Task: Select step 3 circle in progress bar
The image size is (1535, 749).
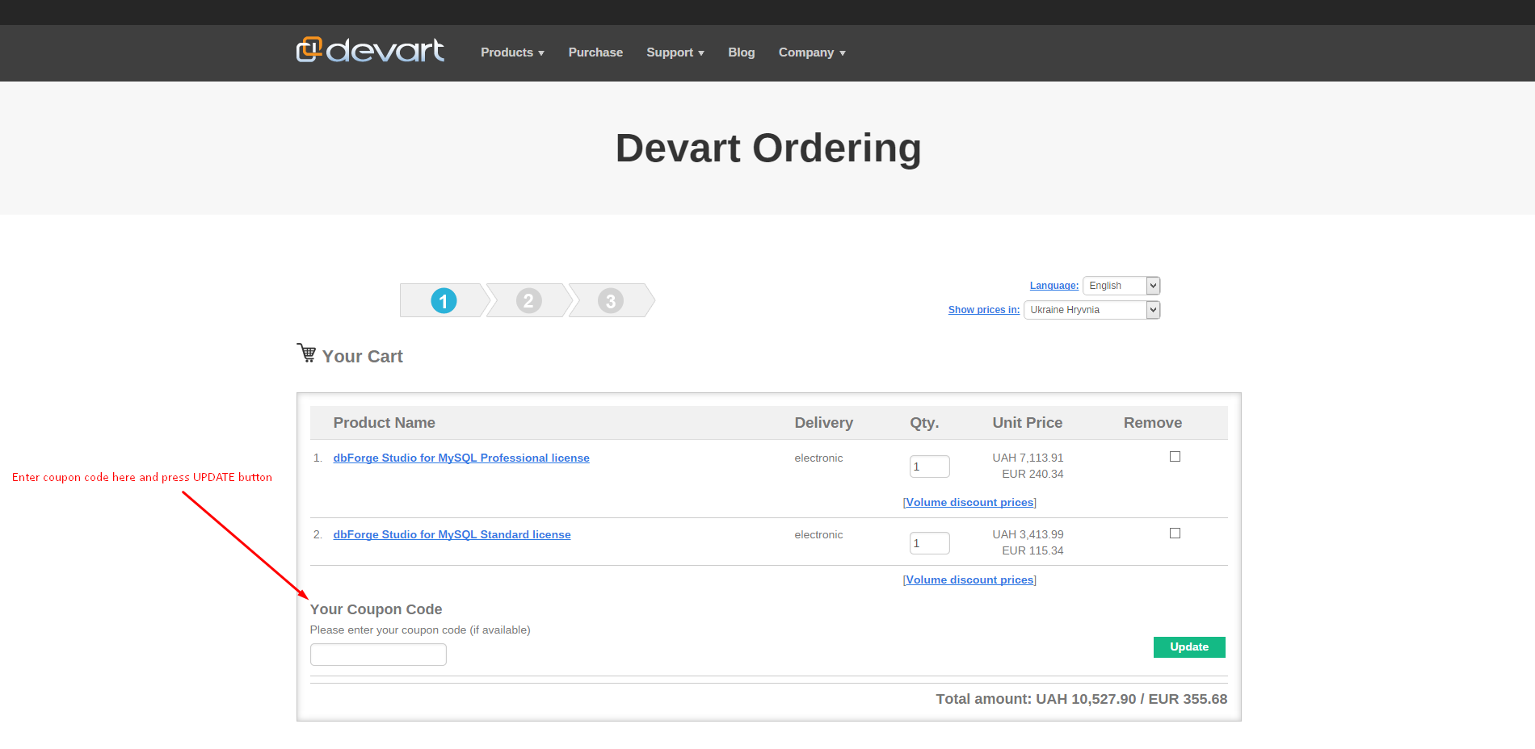Action: click(611, 301)
